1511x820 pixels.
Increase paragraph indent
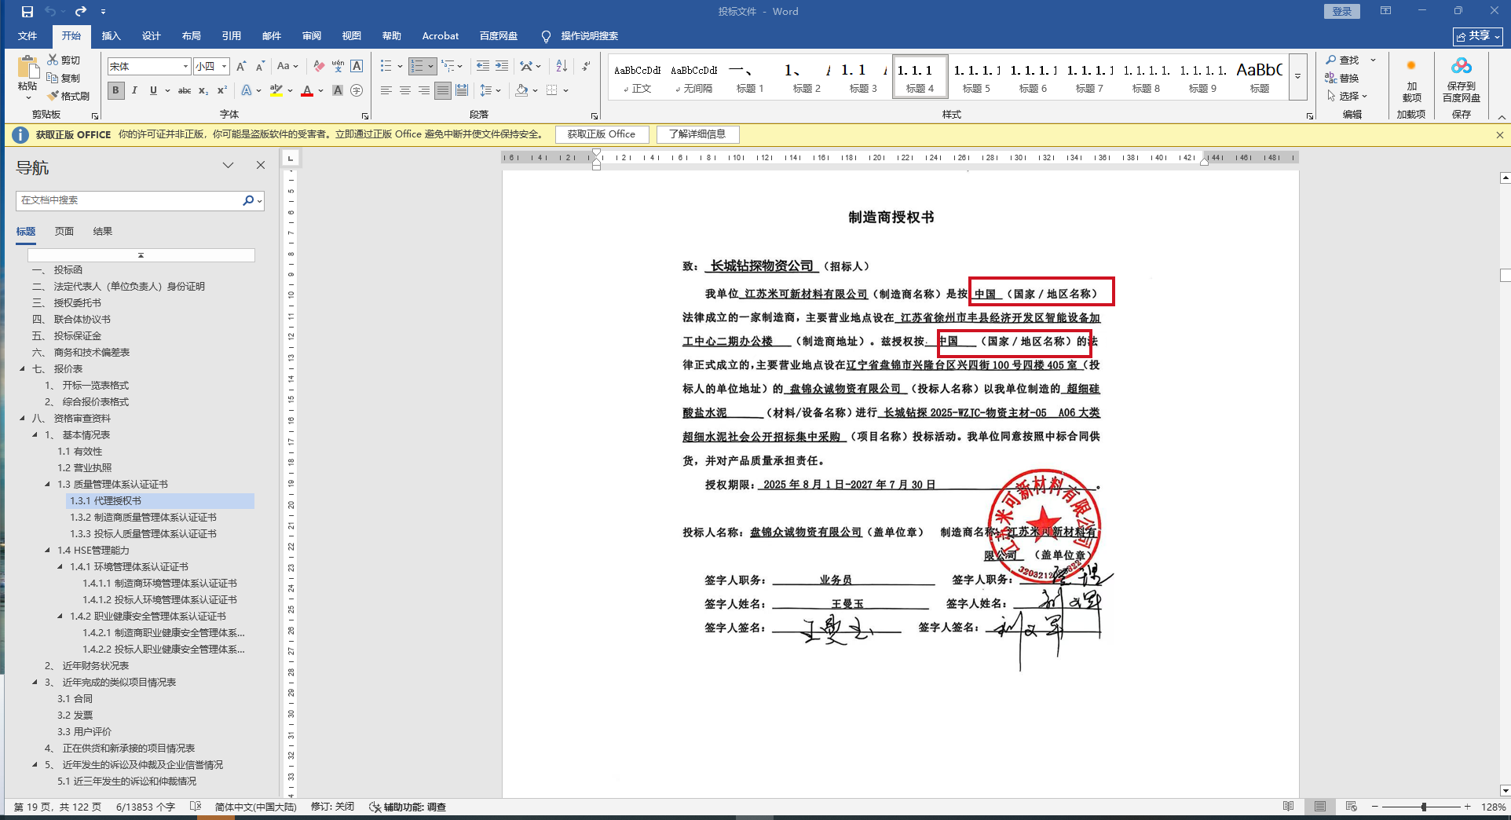[501, 67]
